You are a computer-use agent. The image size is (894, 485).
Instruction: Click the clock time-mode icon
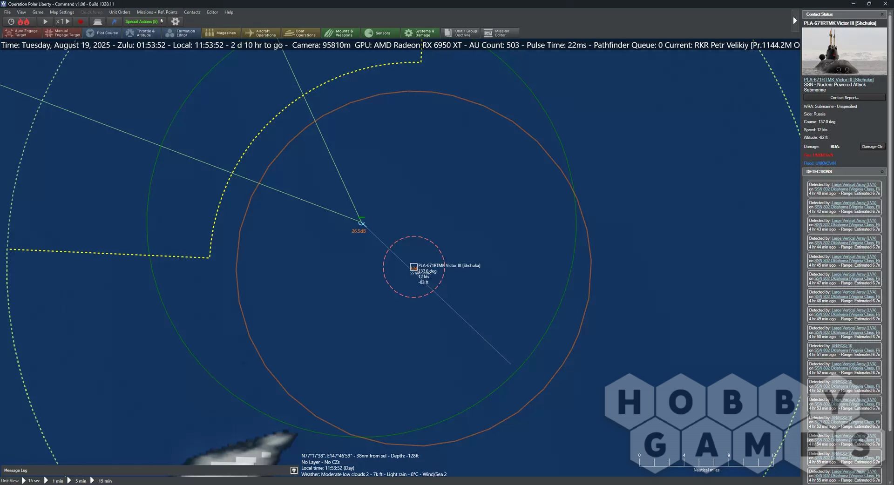point(11,21)
